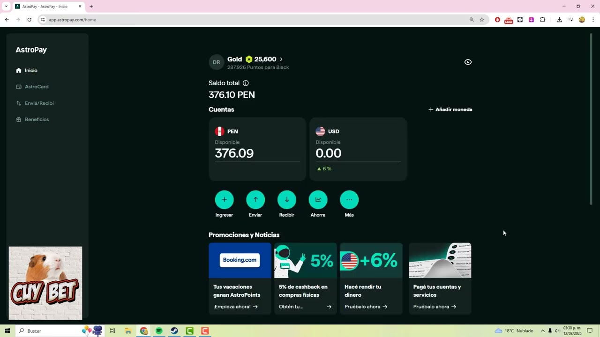This screenshot has height=337, width=600.
Task: Click ¡Empieza ahora! link
Action: [x=235, y=307]
